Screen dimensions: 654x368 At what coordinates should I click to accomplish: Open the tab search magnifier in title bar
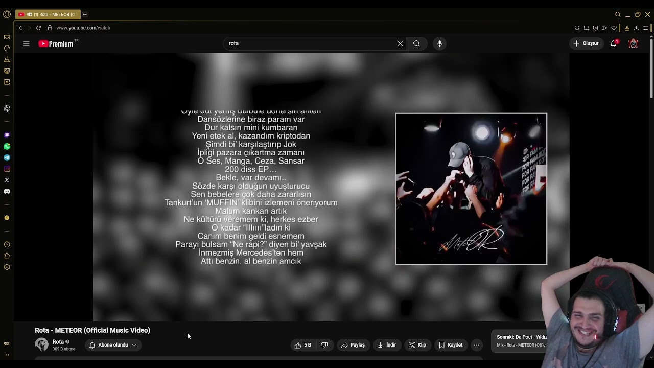point(618,14)
